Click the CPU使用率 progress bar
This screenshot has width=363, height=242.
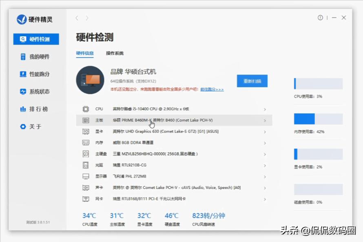(x=318, y=84)
